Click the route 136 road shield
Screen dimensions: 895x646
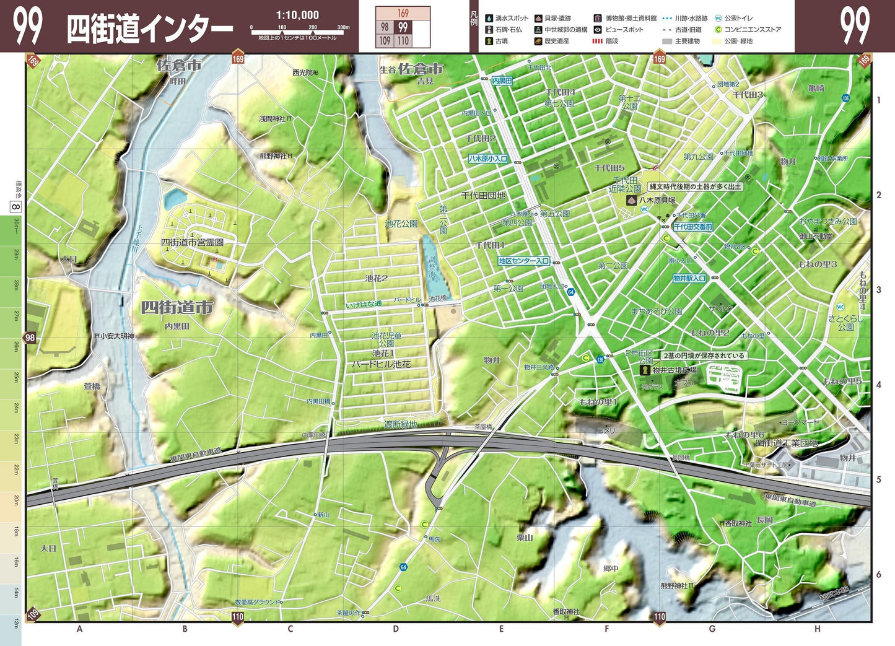[845, 98]
